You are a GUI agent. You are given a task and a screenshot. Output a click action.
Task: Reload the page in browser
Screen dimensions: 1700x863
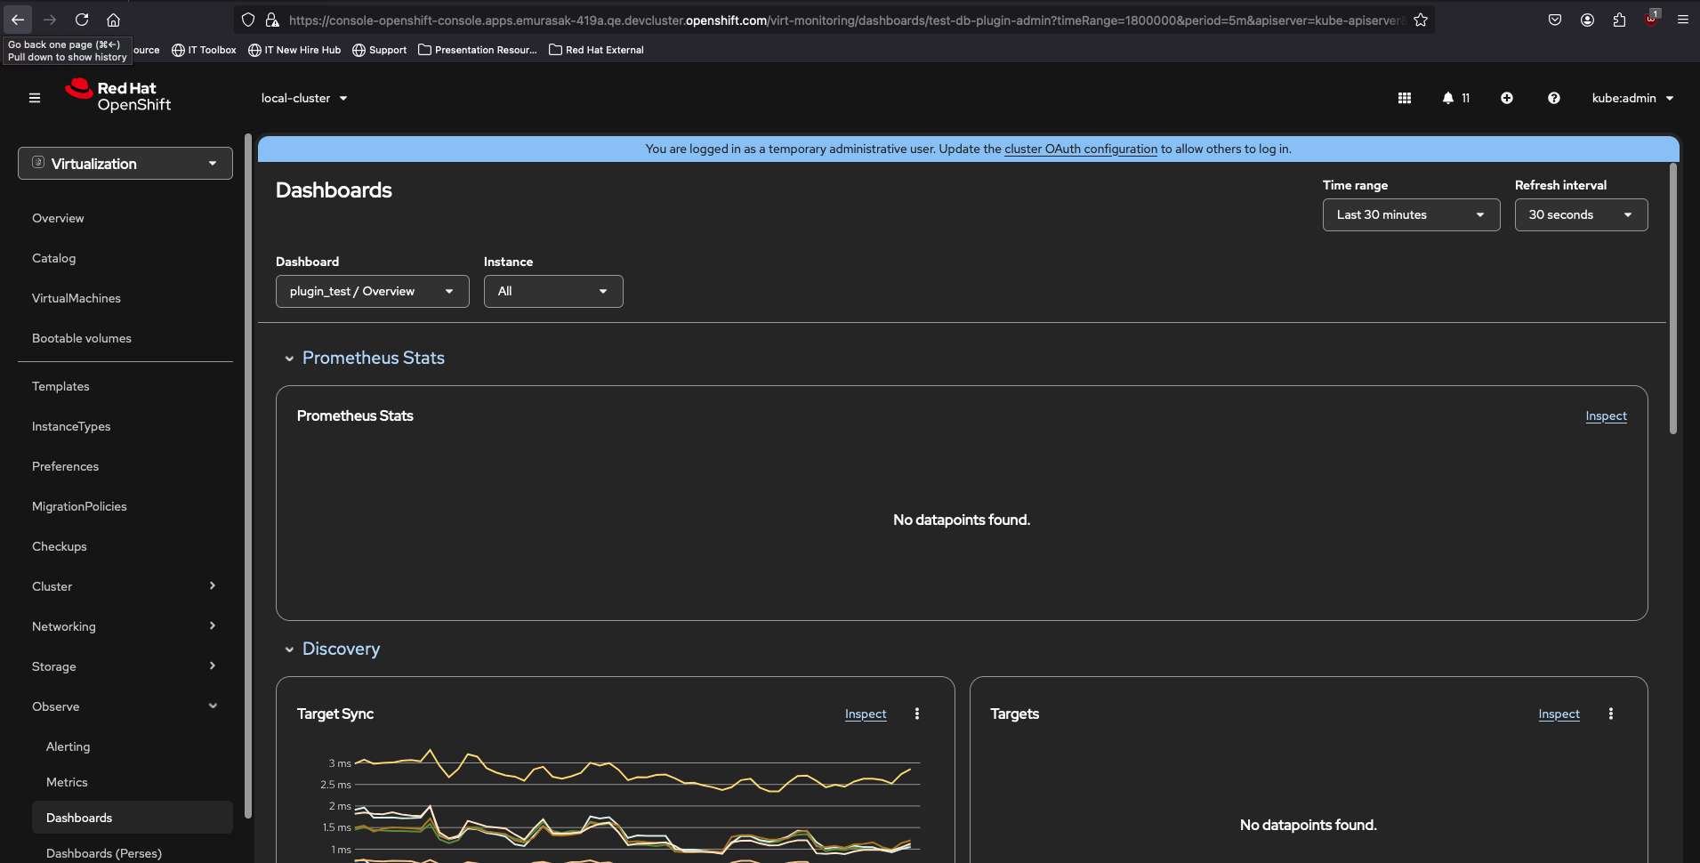(x=82, y=20)
